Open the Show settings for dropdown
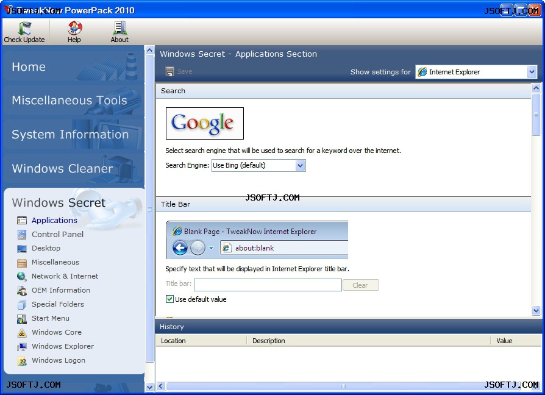The image size is (545, 395). pos(532,72)
